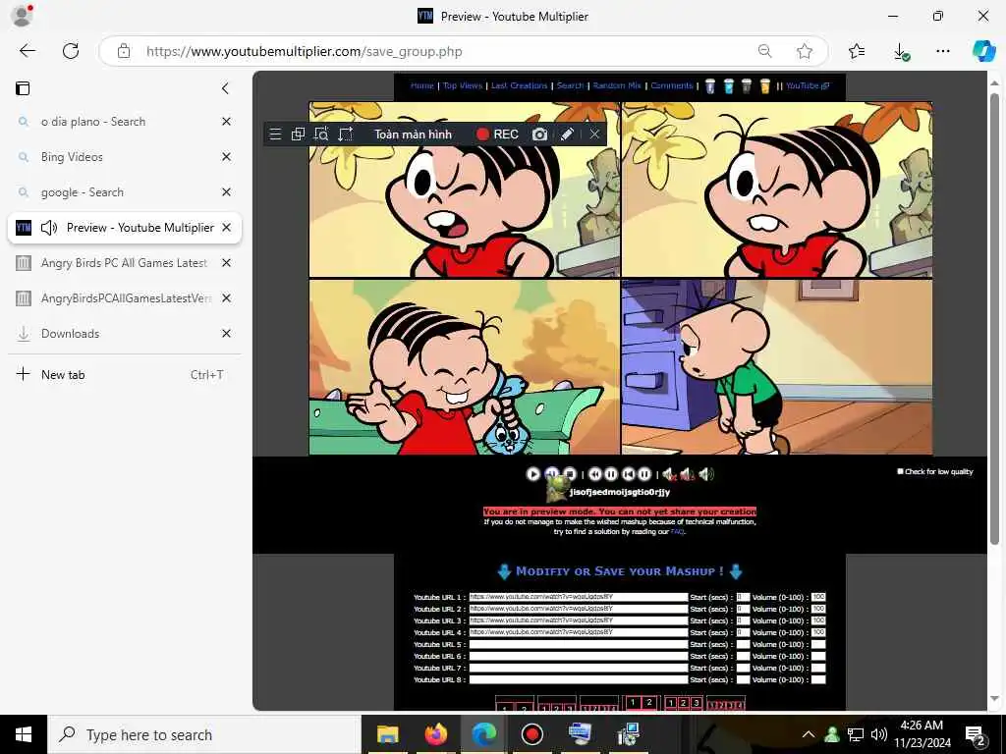Start recording with the REC button
1006x754 pixels.
pos(497,134)
